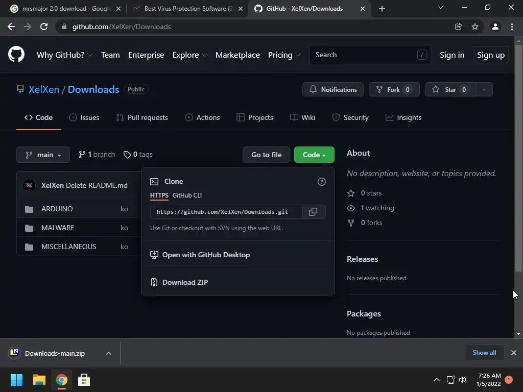Open new browser tab with plus icon
Screen dimensions: 523x392
click(382, 9)
